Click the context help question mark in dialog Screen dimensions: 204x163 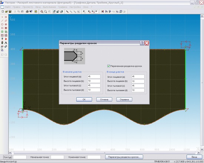[x=142, y=43]
